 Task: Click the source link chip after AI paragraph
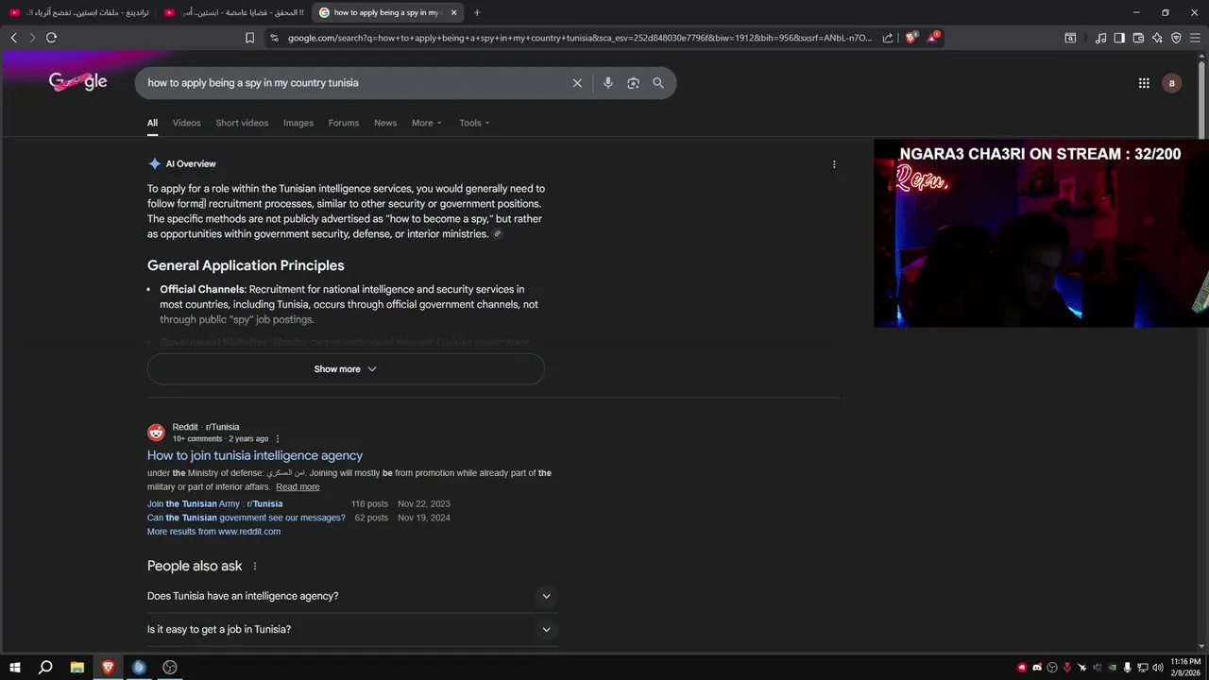pyautogui.click(x=498, y=234)
